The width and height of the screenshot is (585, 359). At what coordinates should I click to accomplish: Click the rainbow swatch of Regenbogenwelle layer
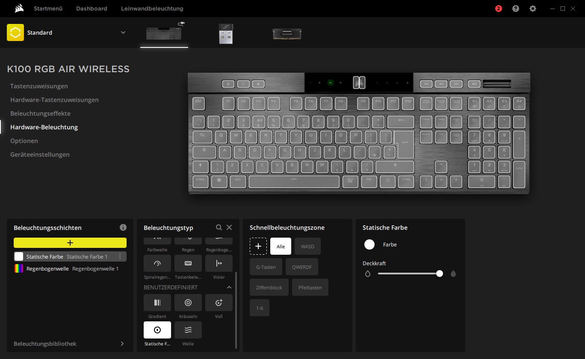click(19, 268)
